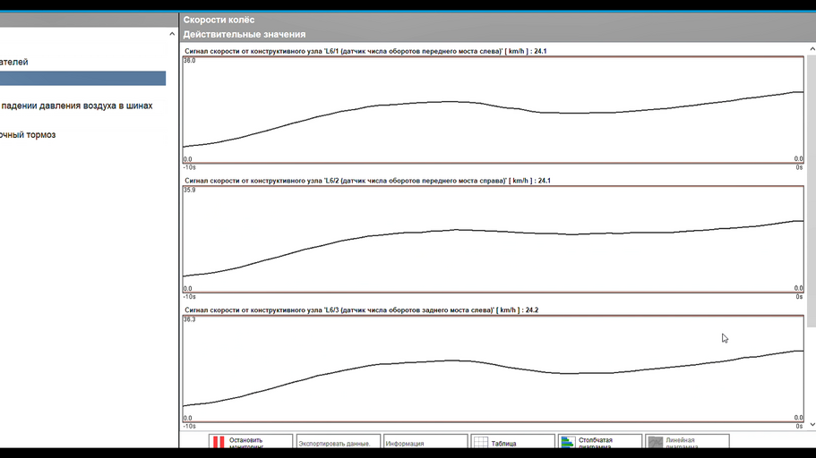816x458 pixels.
Task: Click the L6/3 signal title text
Action: [362, 310]
